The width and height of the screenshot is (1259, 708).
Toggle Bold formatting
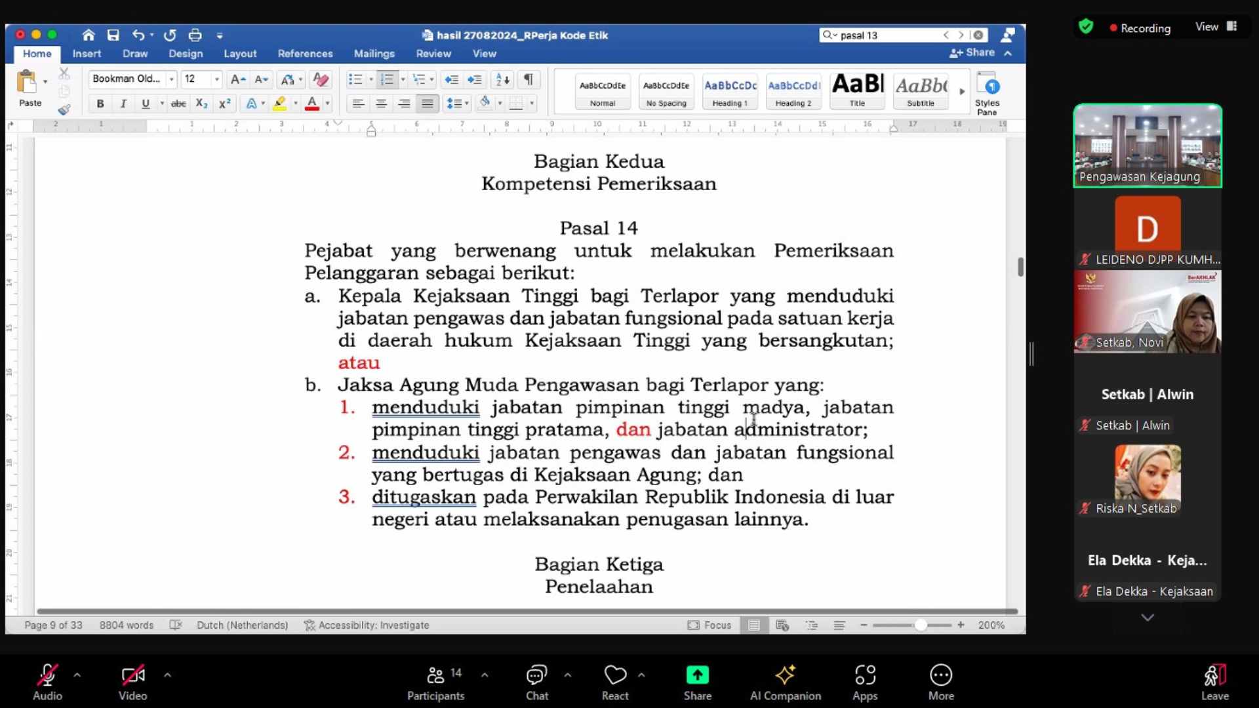click(100, 104)
